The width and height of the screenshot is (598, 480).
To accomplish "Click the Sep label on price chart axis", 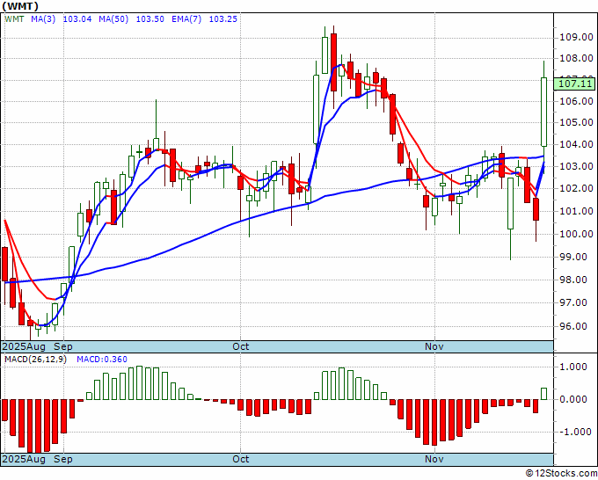I will [x=63, y=346].
